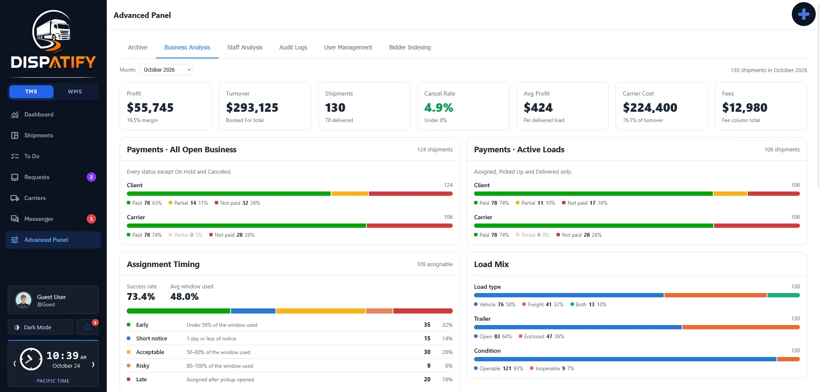Click the Early row in Assignment Timing
Viewport: 820px width, 392px height.
pos(290,325)
